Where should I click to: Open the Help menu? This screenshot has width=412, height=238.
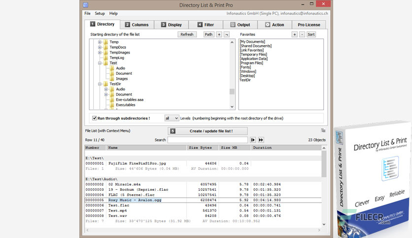click(x=113, y=13)
